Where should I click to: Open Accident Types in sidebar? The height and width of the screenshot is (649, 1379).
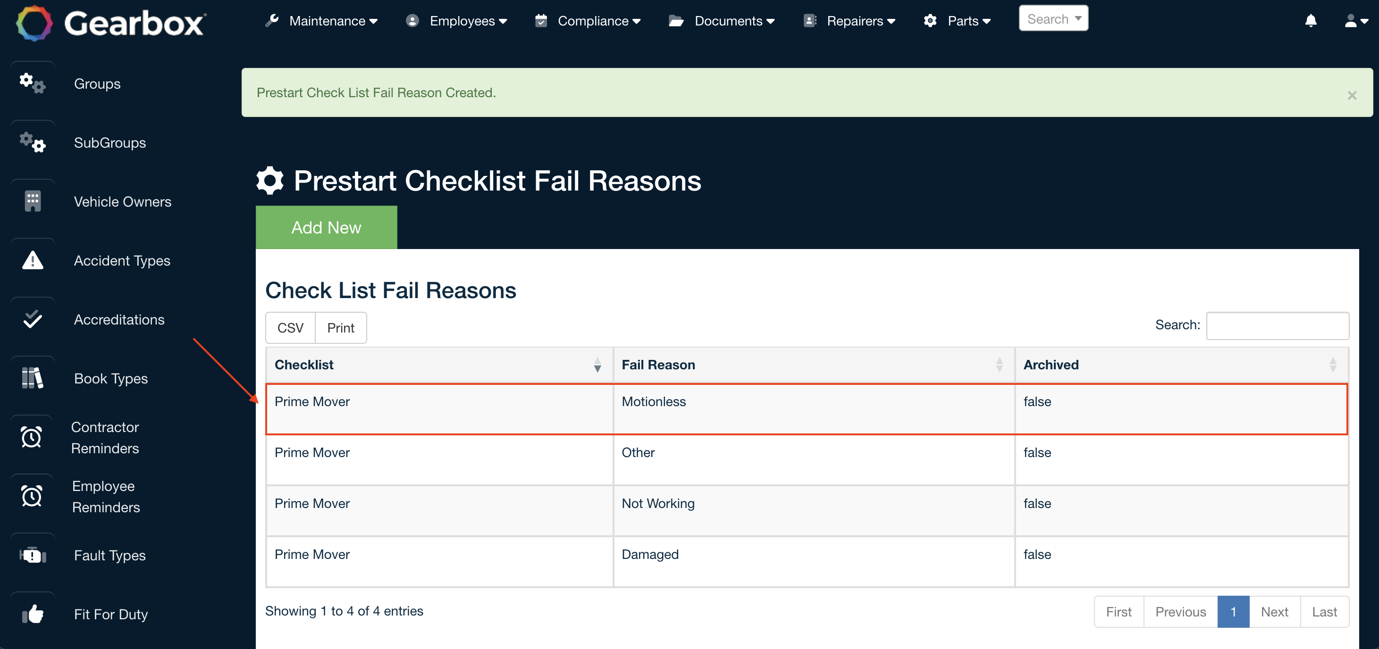(122, 260)
